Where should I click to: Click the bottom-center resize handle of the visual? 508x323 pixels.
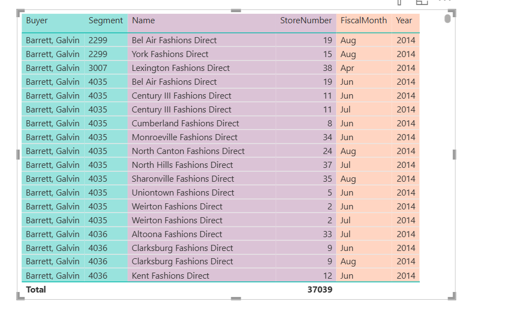tap(236, 299)
